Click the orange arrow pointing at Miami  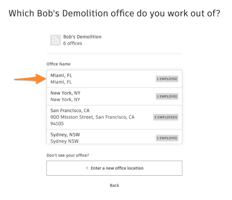click(x=30, y=79)
